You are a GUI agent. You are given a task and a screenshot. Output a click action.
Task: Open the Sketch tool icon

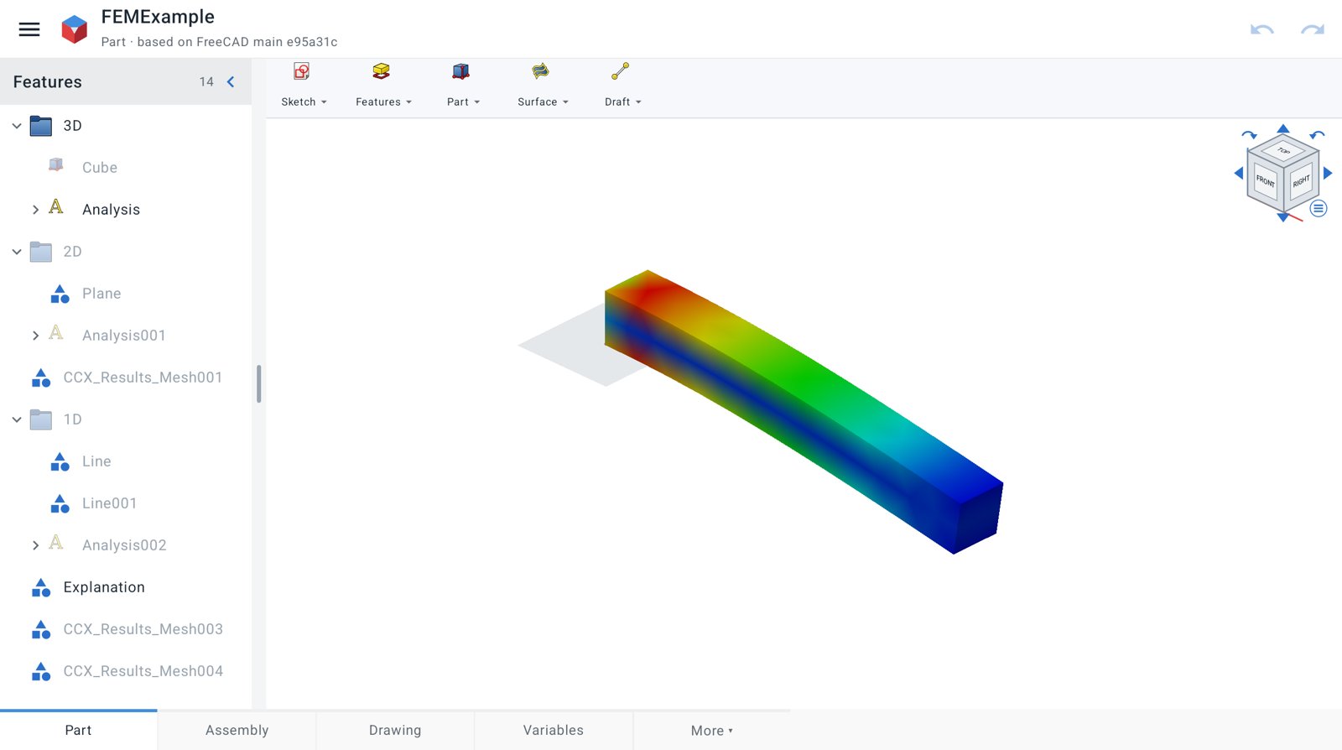click(302, 71)
